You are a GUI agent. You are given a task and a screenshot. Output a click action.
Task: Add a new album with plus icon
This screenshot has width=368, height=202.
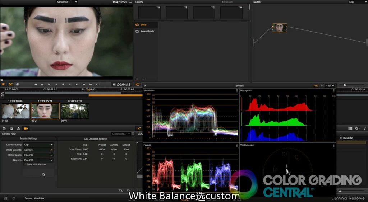pyautogui.click(x=137, y=79)
